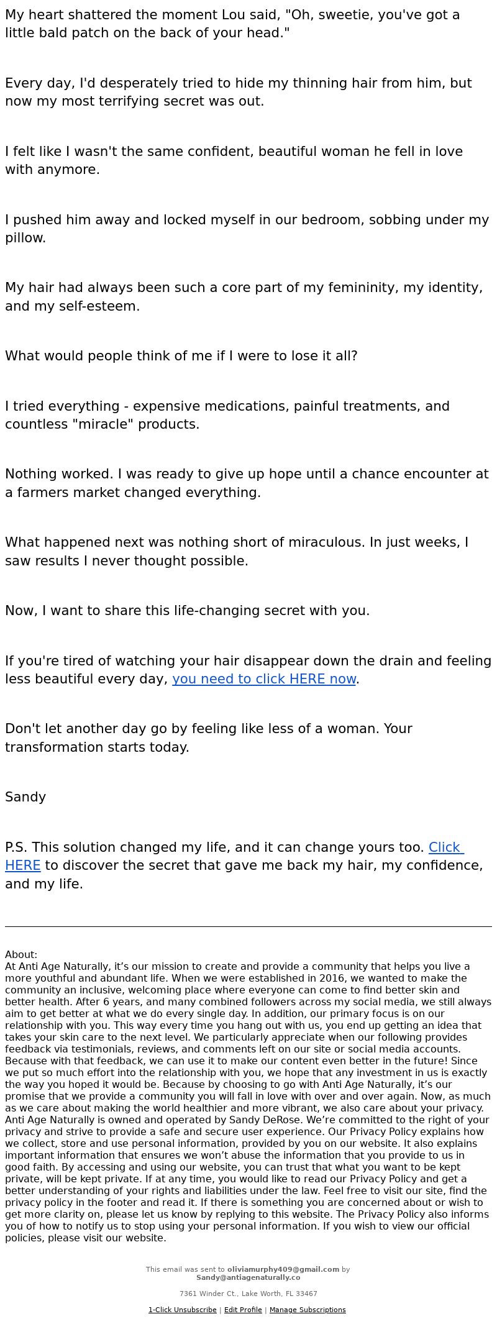Click the oliviamurphy409@gmail.com recipient address

[x=283, y=1269]
